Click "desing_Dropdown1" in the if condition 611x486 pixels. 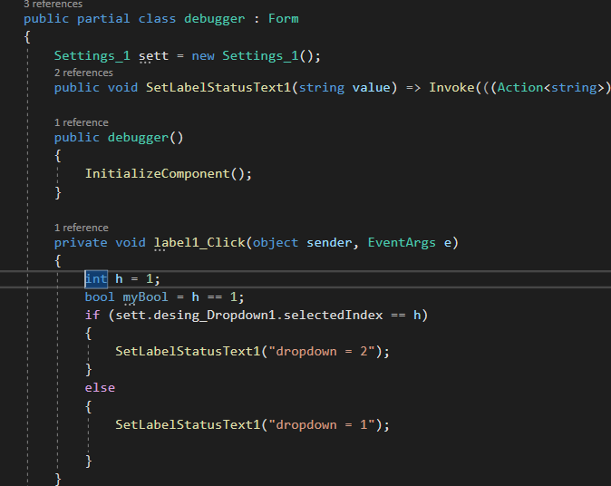215,315
